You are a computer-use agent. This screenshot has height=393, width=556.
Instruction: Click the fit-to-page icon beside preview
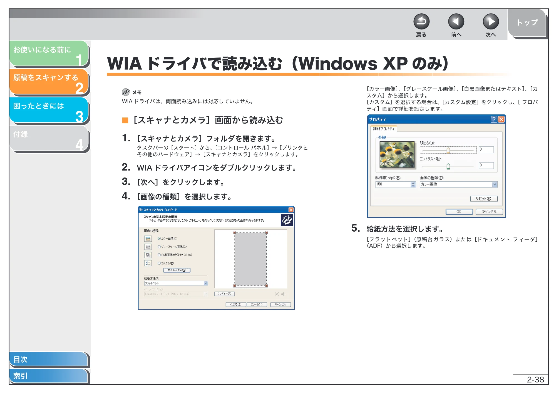[x=277, y=294]
